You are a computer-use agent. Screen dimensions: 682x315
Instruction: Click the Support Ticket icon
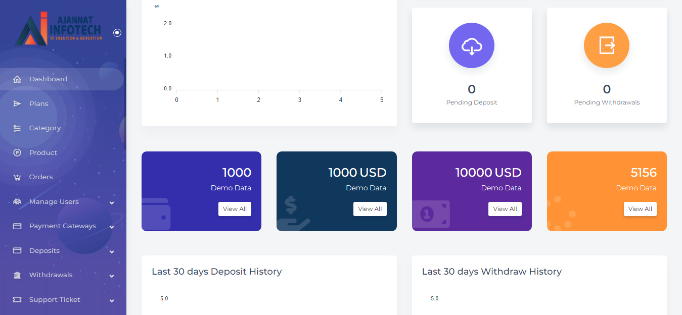pos(17,300)
